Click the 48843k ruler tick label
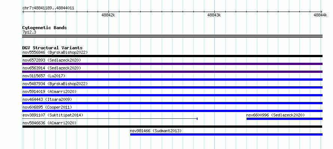 [x=214, y=15]
